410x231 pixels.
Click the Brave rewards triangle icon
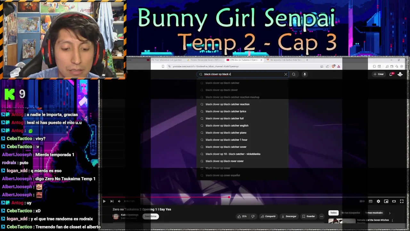[x=339, y=66]
